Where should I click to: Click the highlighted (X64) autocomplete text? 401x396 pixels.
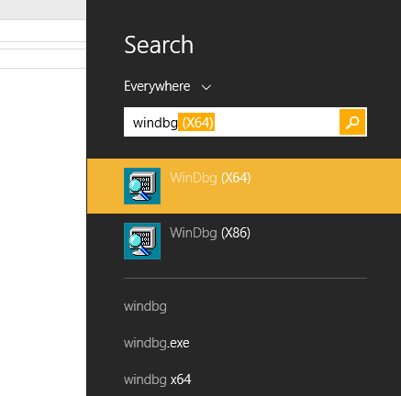tap(196, 122)
